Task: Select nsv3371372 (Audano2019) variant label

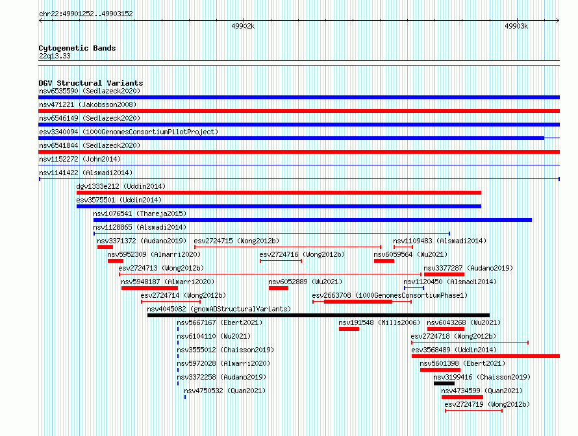Action: coord(142,241)
